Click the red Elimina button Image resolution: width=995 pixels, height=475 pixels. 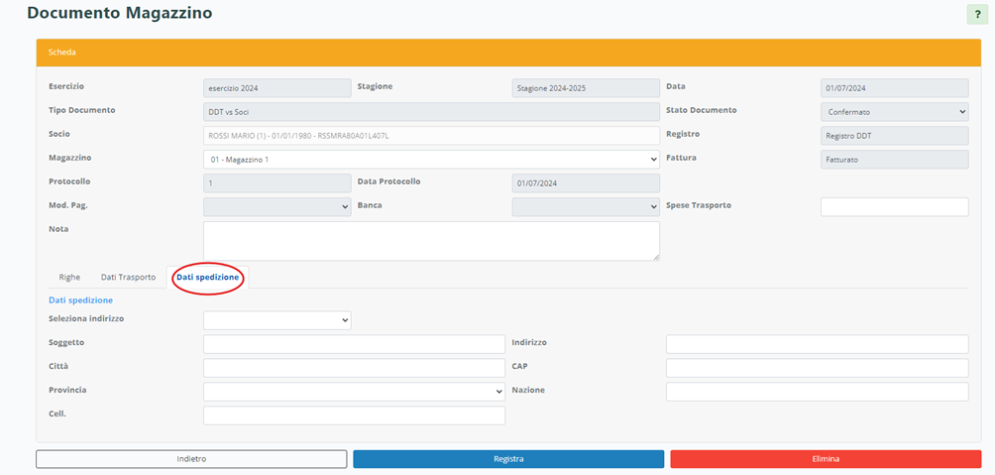tap(826, 459)
